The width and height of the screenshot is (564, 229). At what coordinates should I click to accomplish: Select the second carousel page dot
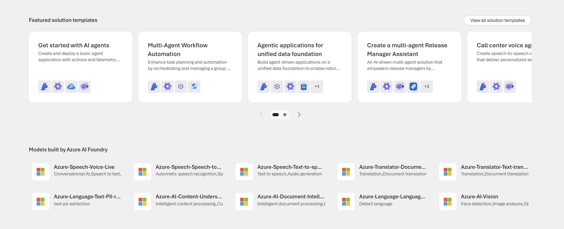(x=285, y=115)
